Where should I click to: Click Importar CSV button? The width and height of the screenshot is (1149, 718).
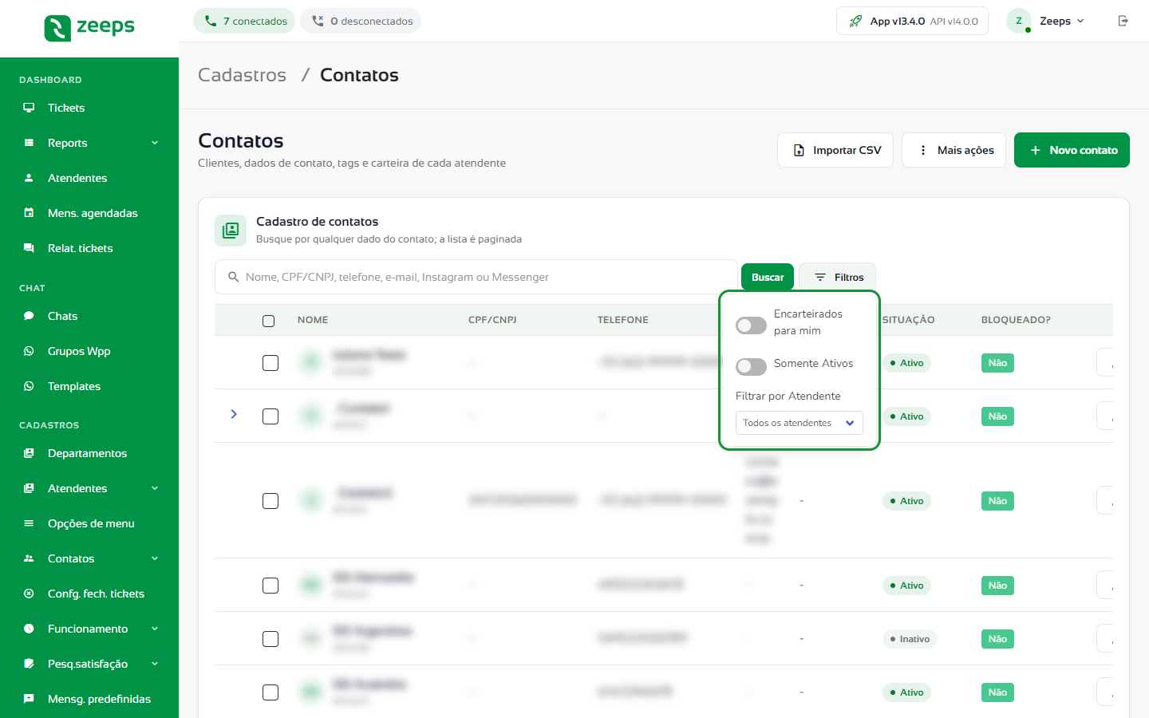pos(835,150)
